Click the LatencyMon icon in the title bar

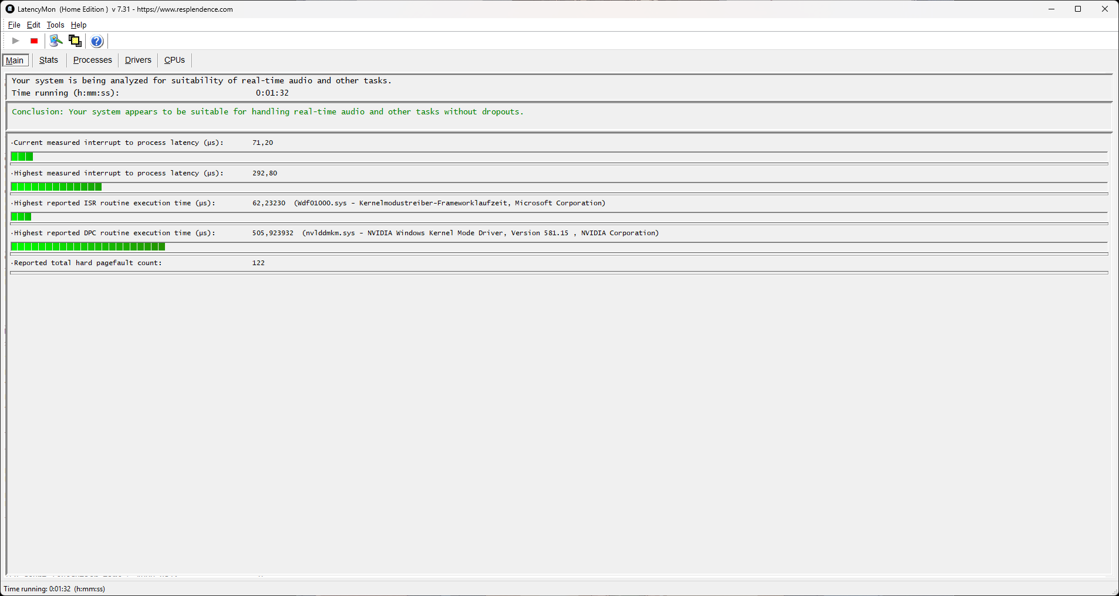9,9
